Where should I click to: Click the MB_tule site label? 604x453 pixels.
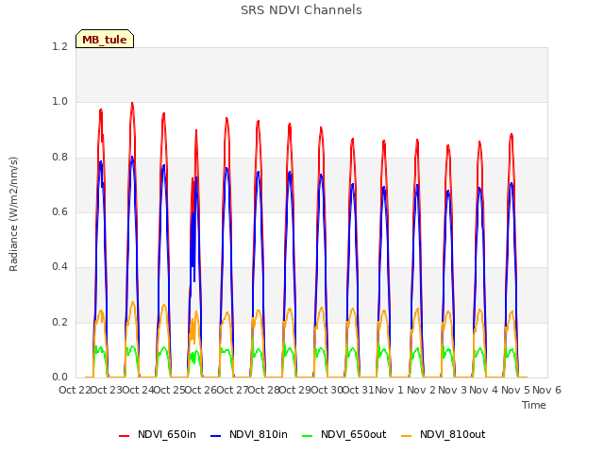[105, 39]
